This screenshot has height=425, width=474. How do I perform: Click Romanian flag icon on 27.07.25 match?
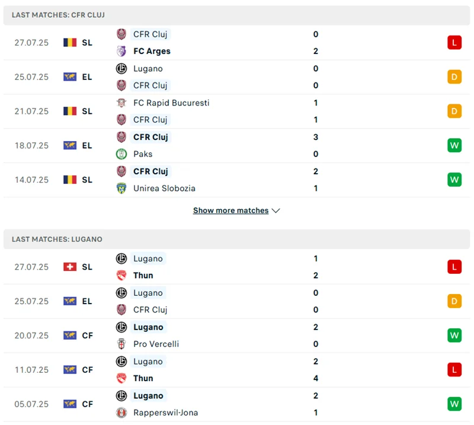pos(70,43)
